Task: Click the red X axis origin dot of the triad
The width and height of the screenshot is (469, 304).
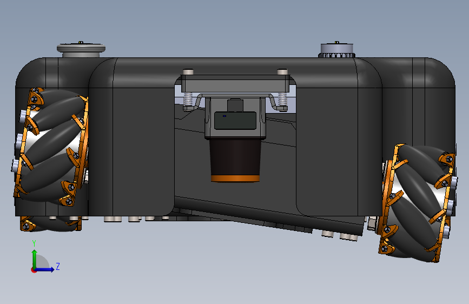Action: coord(34,270)
